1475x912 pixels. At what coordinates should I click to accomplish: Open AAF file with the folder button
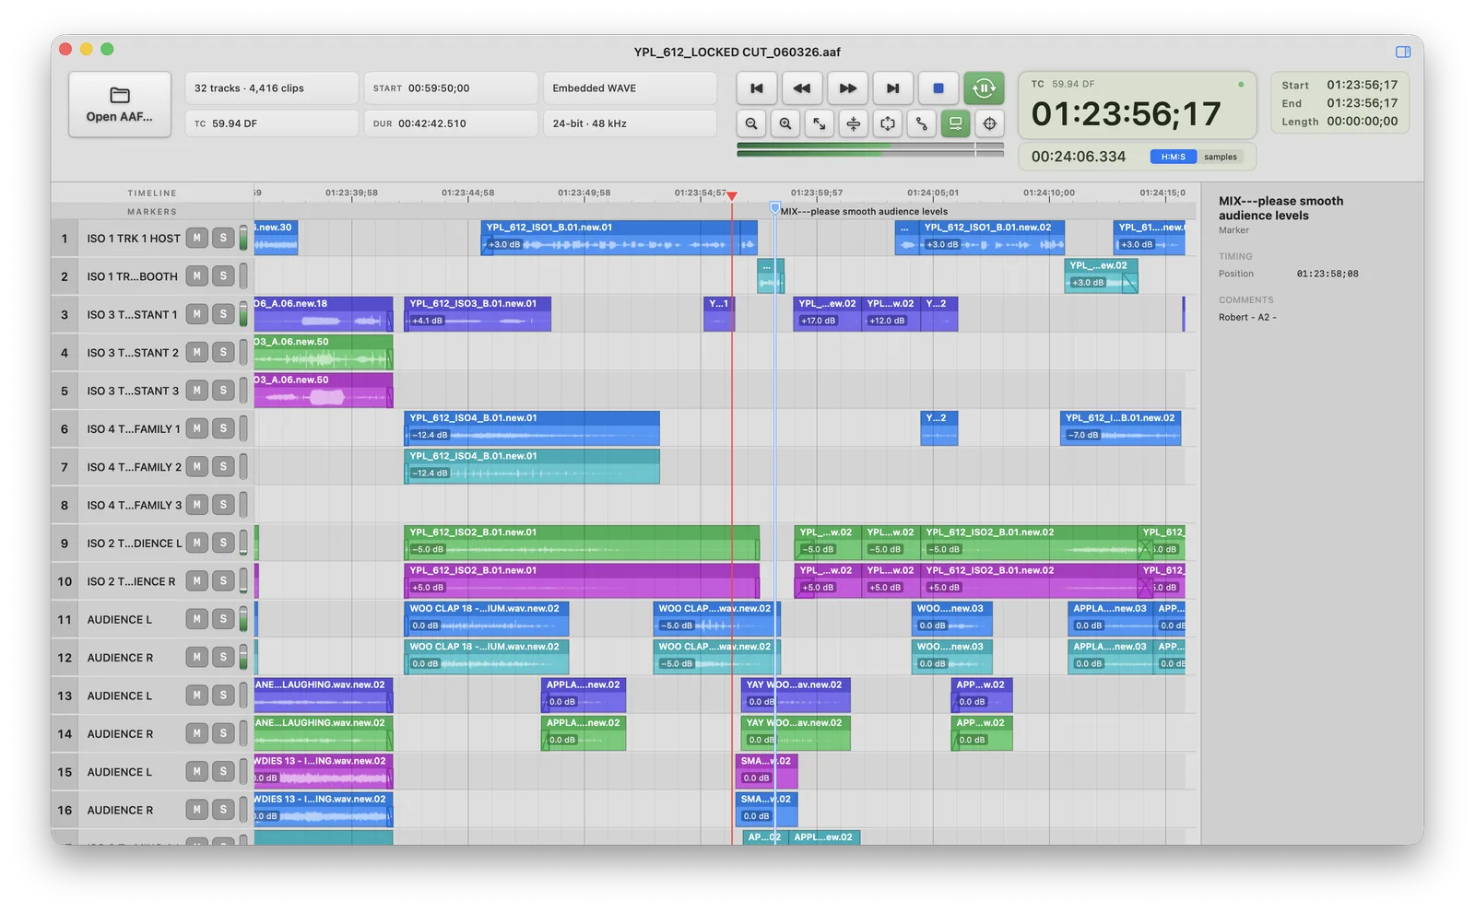[120, 105]
